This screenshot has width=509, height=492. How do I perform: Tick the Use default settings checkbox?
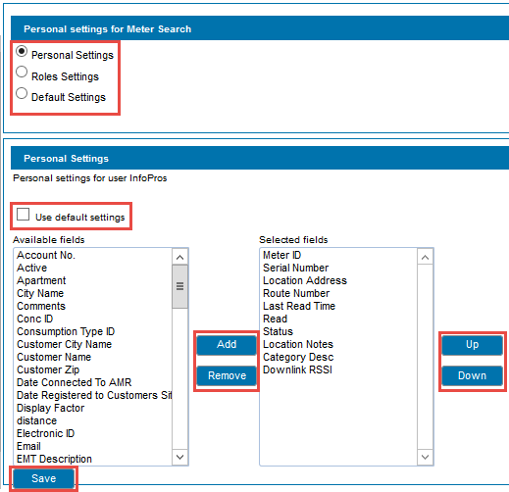tap(23, 215)
